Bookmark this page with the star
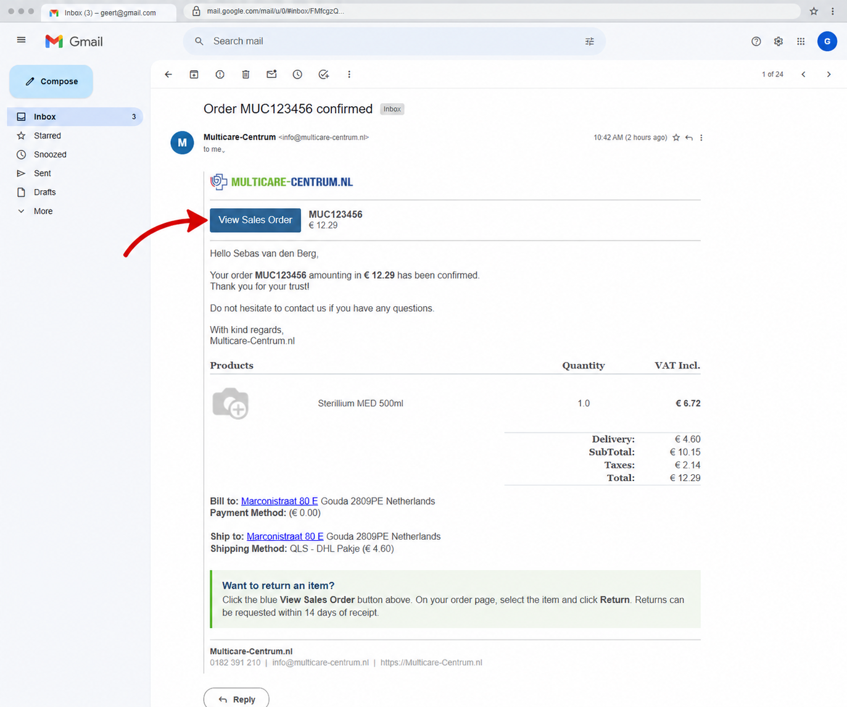The height and width of the screenshot is (707, 847). coord(814,11)
